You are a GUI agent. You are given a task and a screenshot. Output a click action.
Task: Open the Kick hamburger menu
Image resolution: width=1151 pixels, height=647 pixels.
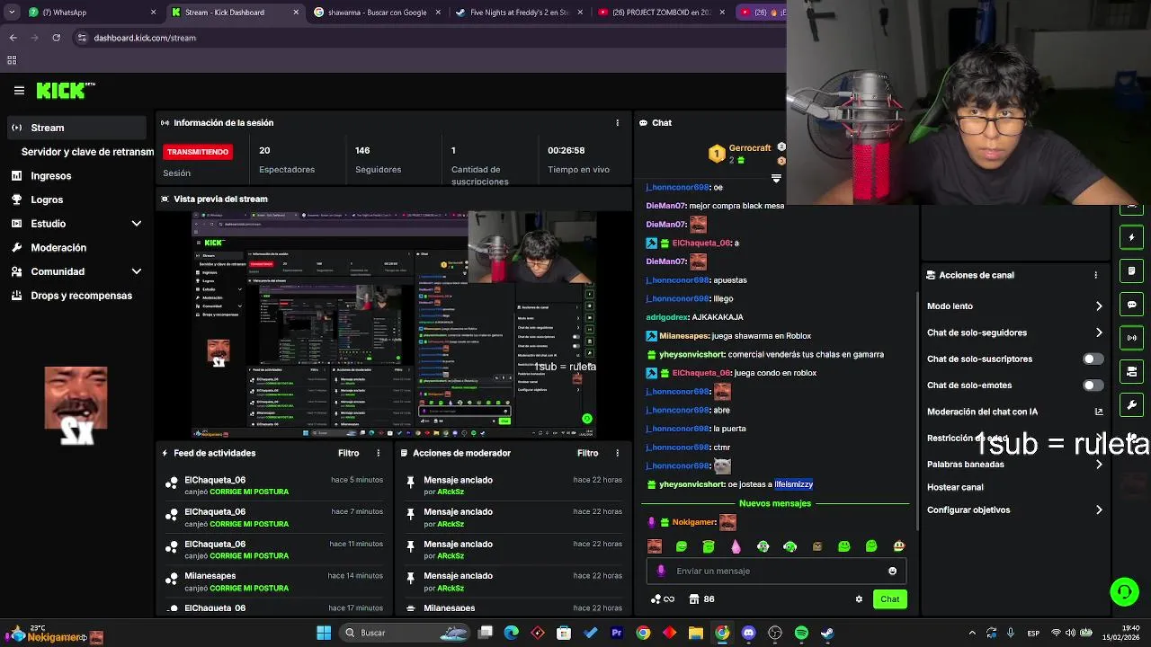pyautogui.click(x=19, y=90)
